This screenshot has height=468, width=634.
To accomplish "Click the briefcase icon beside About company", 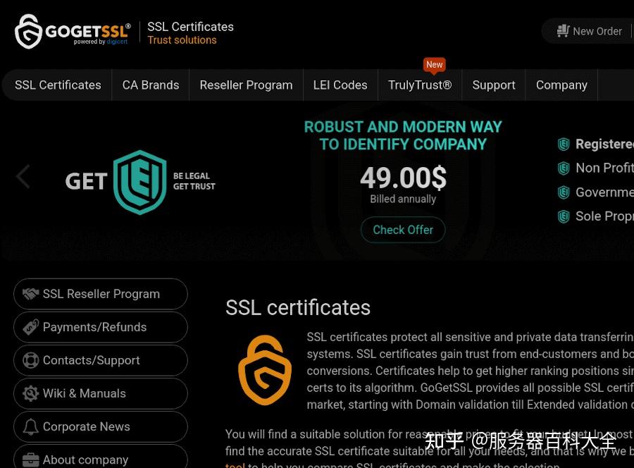I will (30, 459).
